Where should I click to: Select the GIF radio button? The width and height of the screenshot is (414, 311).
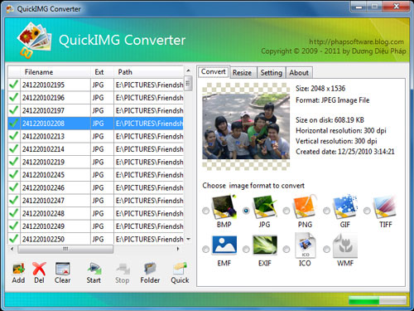click(326, 211)
